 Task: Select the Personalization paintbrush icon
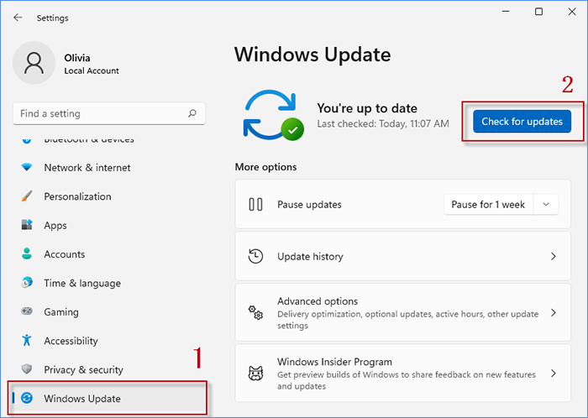coord(27,196)
